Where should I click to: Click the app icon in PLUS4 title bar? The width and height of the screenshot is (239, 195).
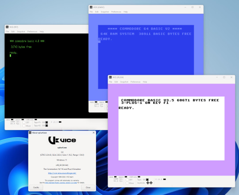pyautogui.click(x=110, y=77)
